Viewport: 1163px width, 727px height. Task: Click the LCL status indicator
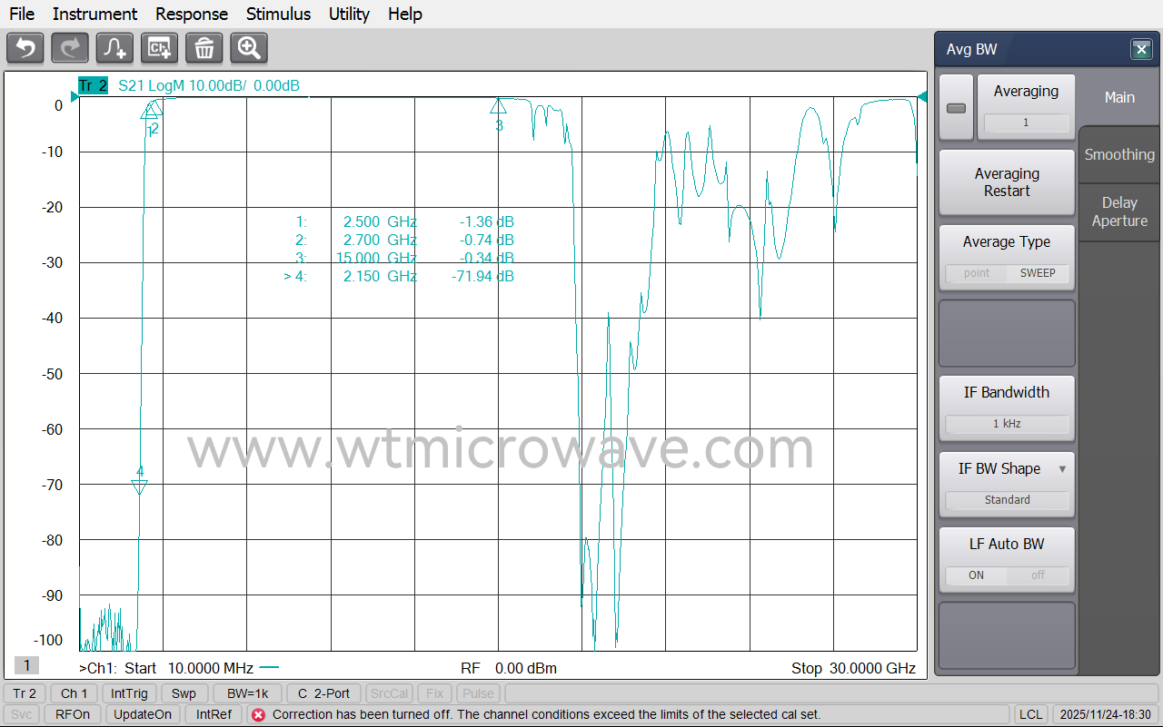coord(1030,714)
